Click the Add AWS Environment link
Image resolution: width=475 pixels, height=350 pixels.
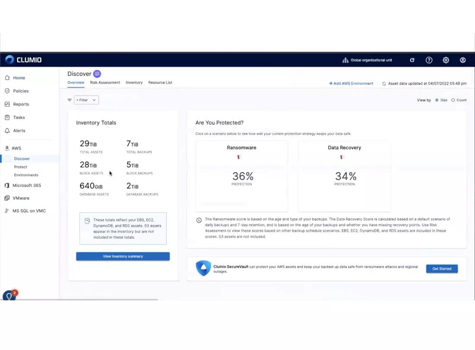coord(351,83)
